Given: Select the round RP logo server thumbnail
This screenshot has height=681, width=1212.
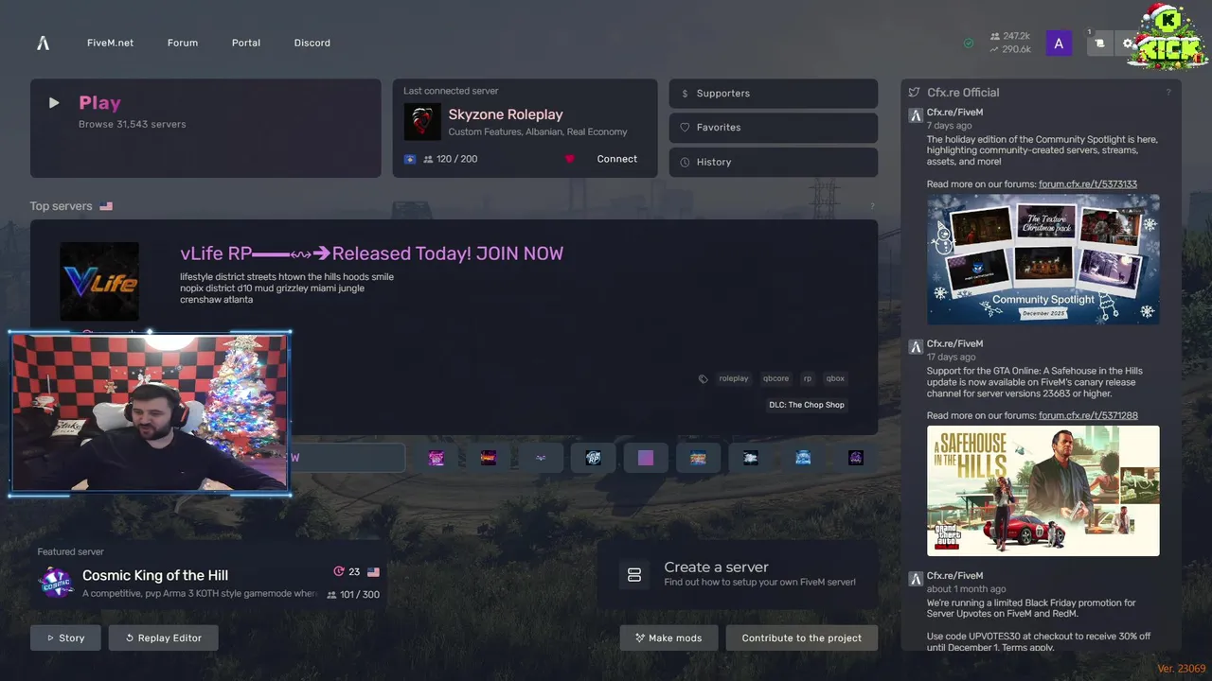Looking at the screenshot, I should pyautogui.click(x=593, y=458).
